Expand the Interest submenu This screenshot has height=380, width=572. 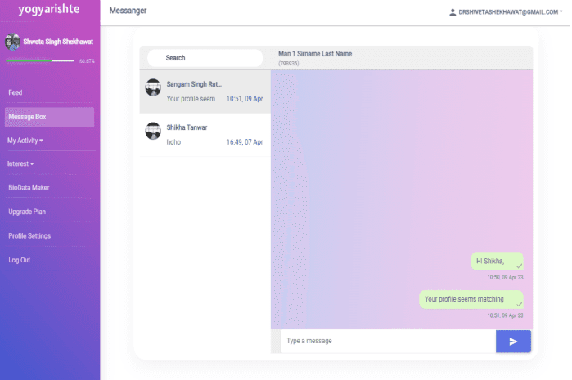click(x=21, y=164)
